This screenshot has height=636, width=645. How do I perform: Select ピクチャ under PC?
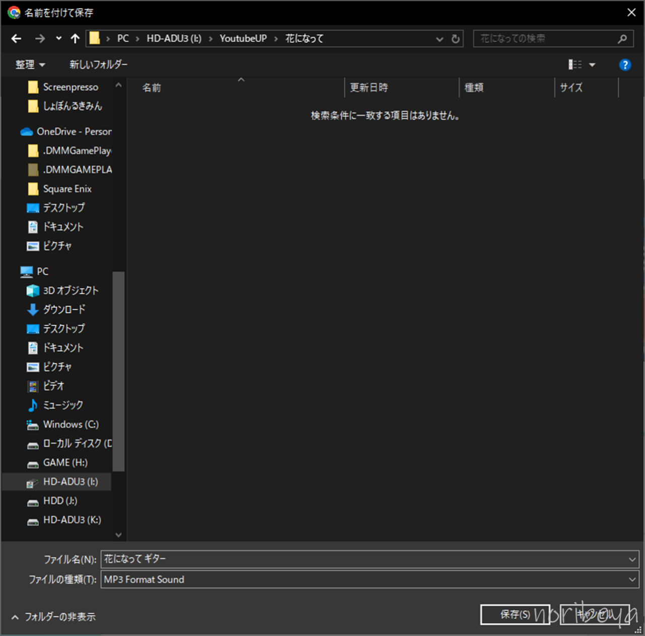point(49,367)
